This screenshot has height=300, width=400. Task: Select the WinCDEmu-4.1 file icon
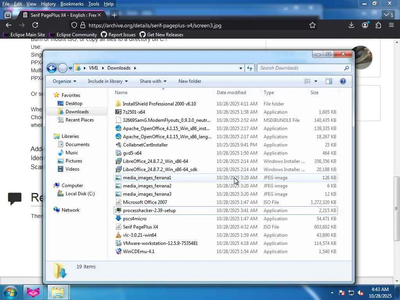pyautogui.click(x=118, y=251)
